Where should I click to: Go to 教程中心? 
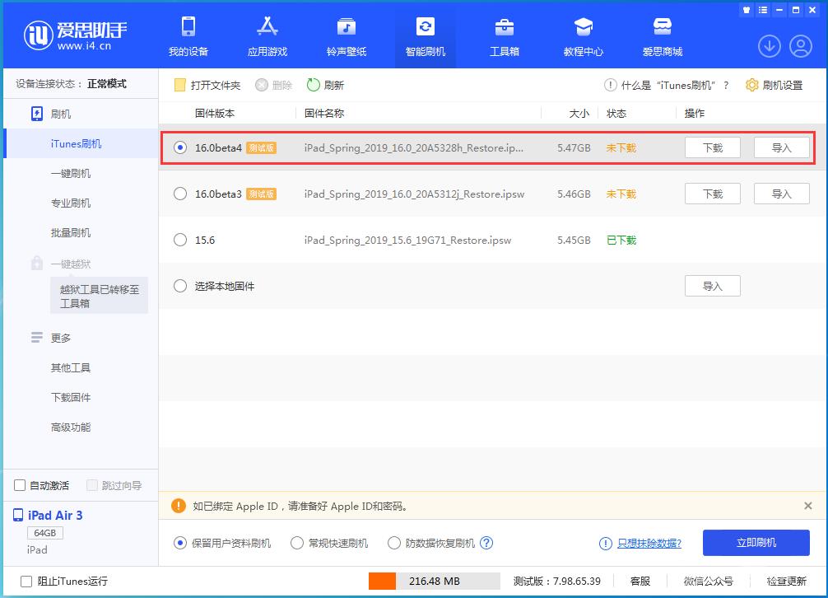coord(584,36)
